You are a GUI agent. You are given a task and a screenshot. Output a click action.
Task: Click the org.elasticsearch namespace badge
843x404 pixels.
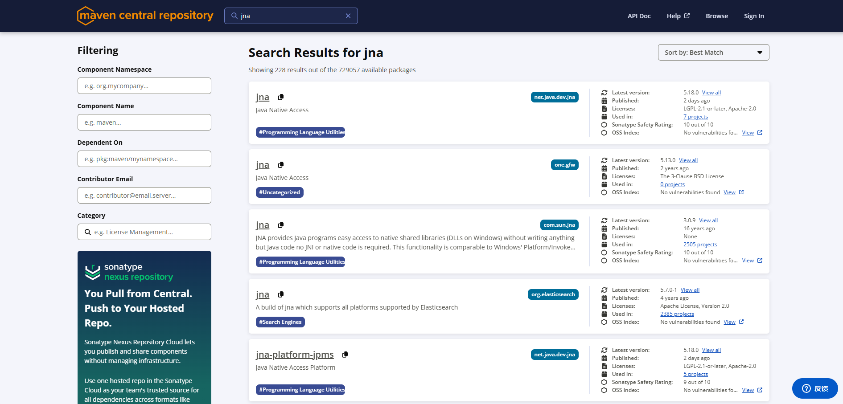tap(553, 294)
